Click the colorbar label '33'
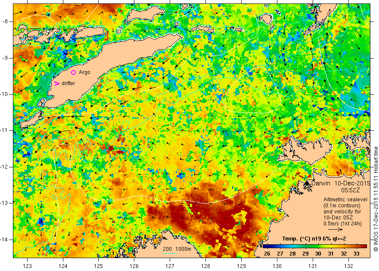Screen dimensions: 379x271 click(356, 253)
